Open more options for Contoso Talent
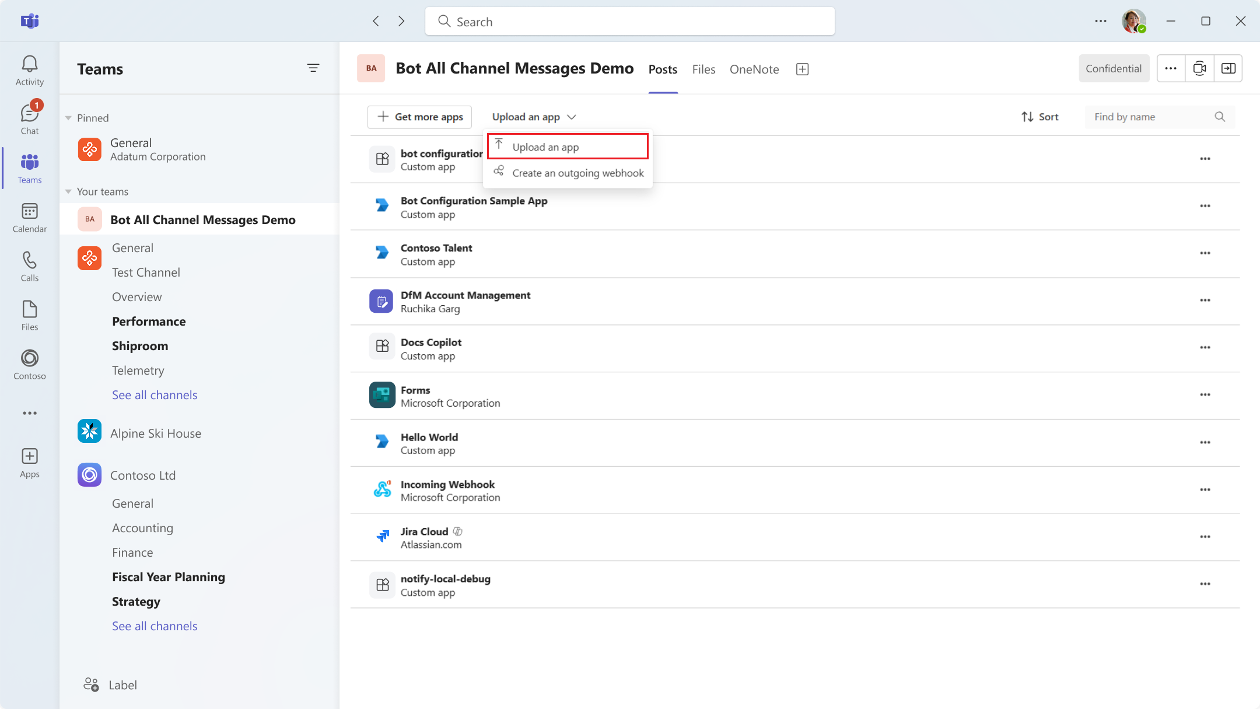Viewport: 1260px width, 709px height. tap(1205, 253)
